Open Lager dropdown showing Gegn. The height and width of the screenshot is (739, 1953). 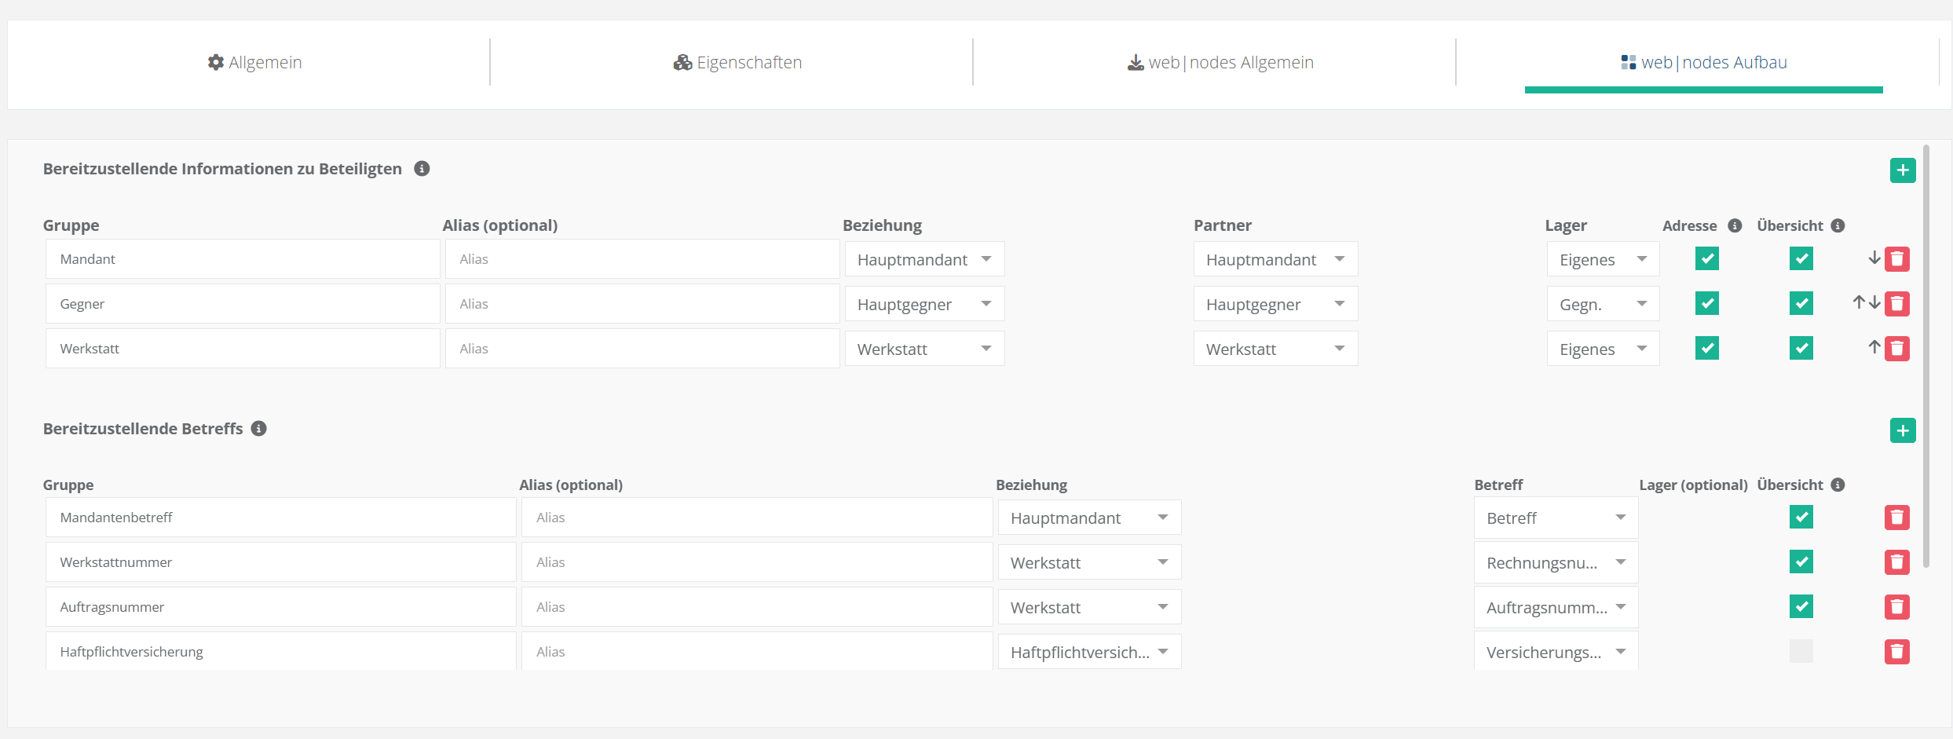pyautogui.click(x=1603, y=304)
